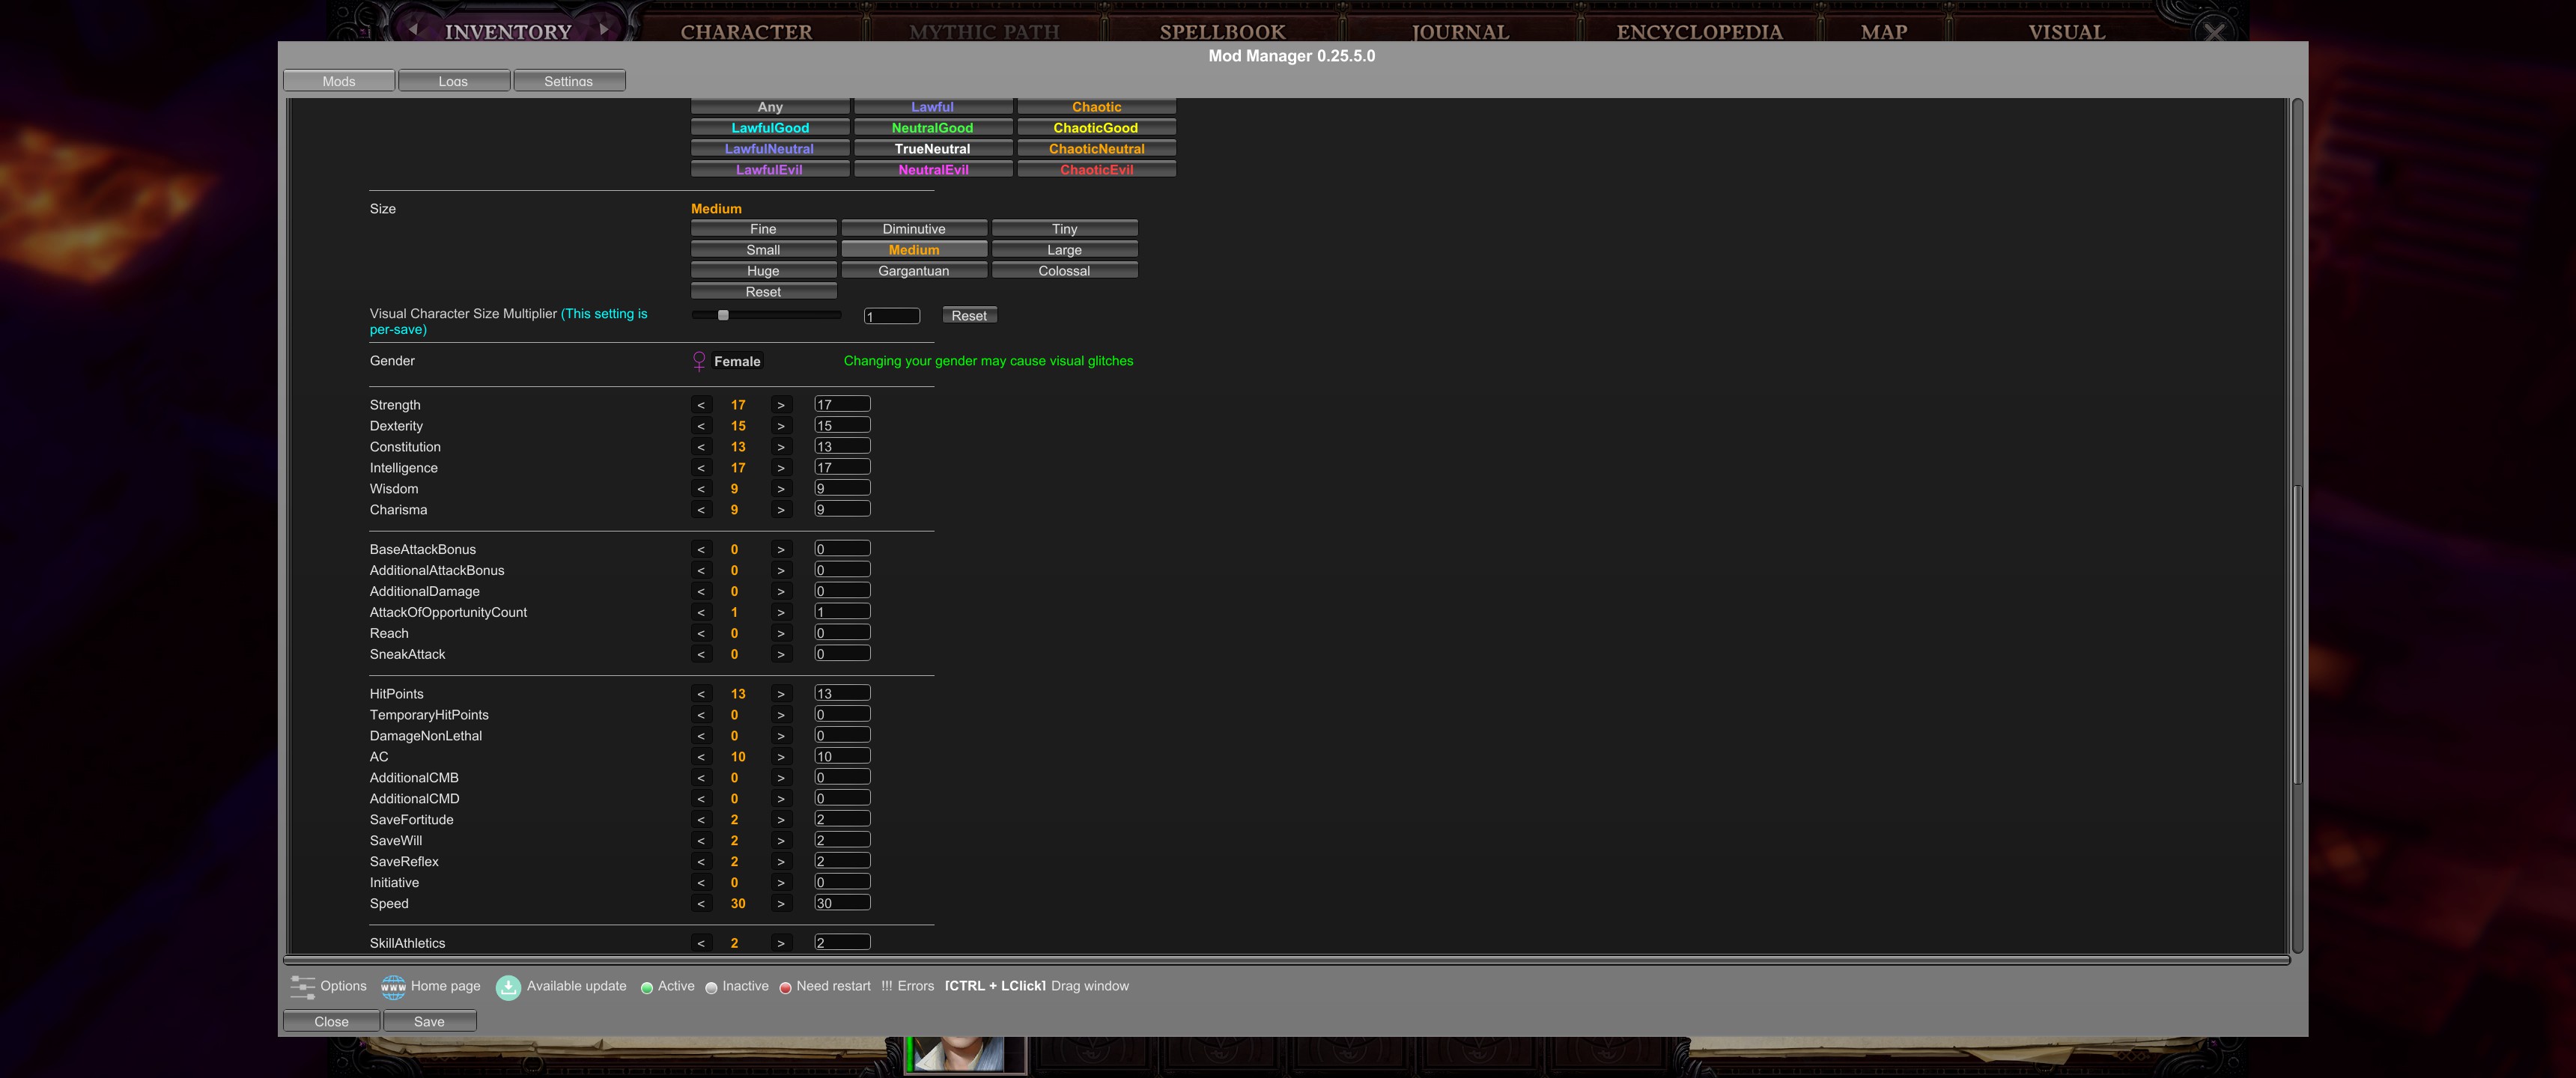Click the gray Inactive status dot

[711, 987]
